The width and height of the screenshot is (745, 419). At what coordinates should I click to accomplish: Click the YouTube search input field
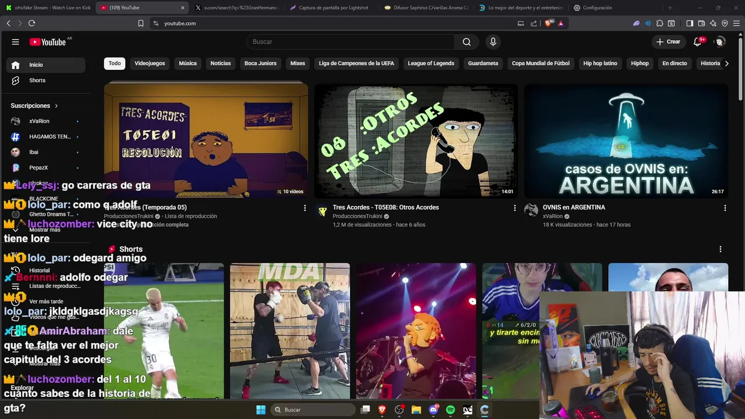pyautogui.click(x=351, y=42)
